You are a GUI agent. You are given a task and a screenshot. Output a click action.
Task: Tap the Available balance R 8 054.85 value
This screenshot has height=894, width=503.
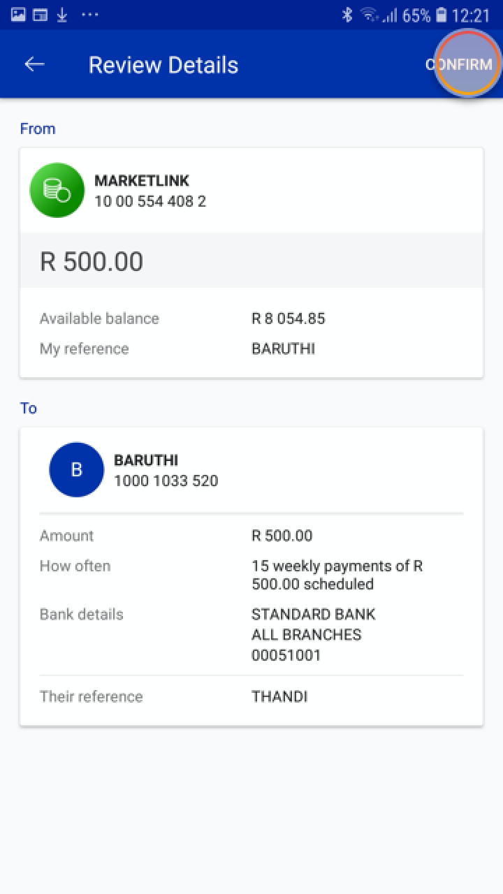coord(288,318)
